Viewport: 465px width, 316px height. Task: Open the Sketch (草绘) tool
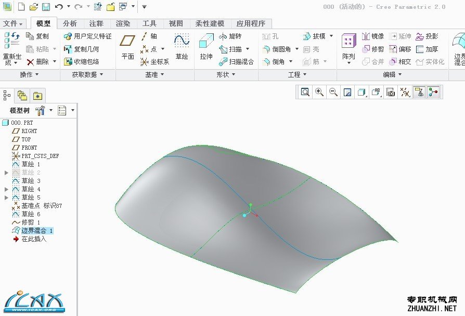click(x=182, y=47)
